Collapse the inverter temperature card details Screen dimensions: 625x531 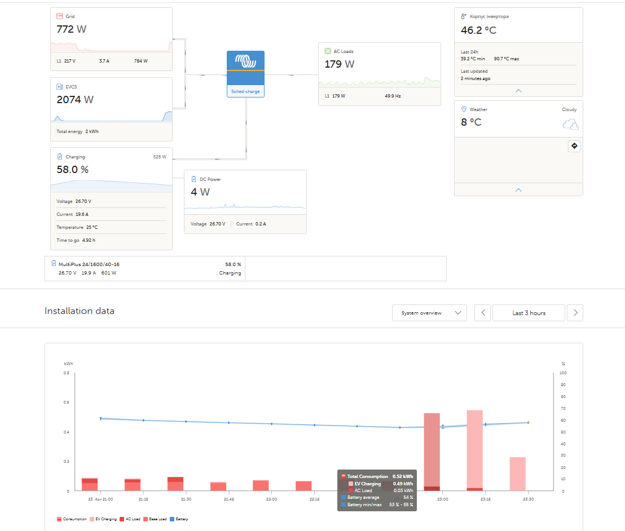518,91
